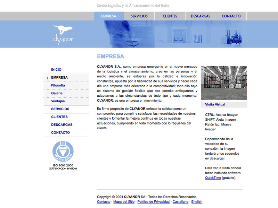The height and width of the screenshot is (208, 278).
Task: Switch language to English in footer
Action: [197, 202]
